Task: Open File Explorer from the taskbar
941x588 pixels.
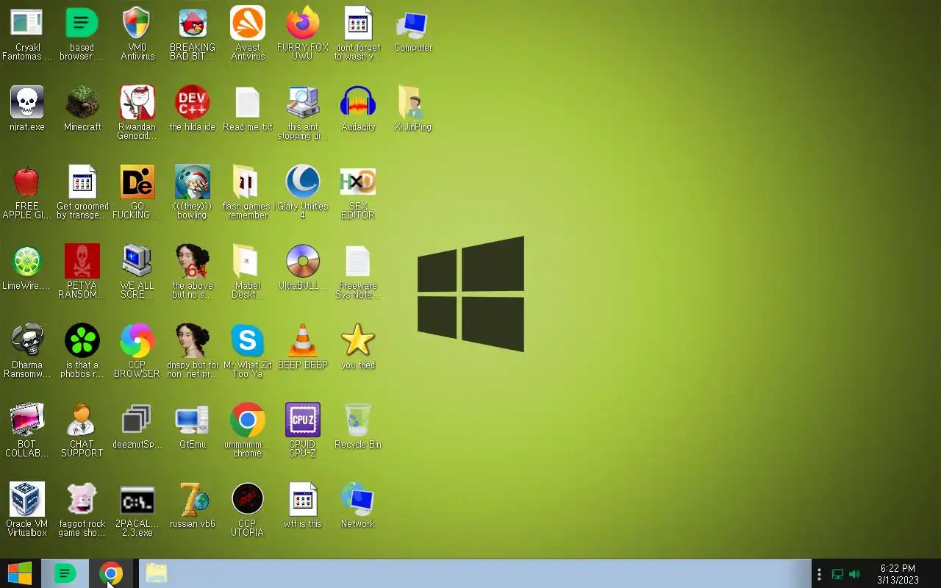Action: coord(157,573)
